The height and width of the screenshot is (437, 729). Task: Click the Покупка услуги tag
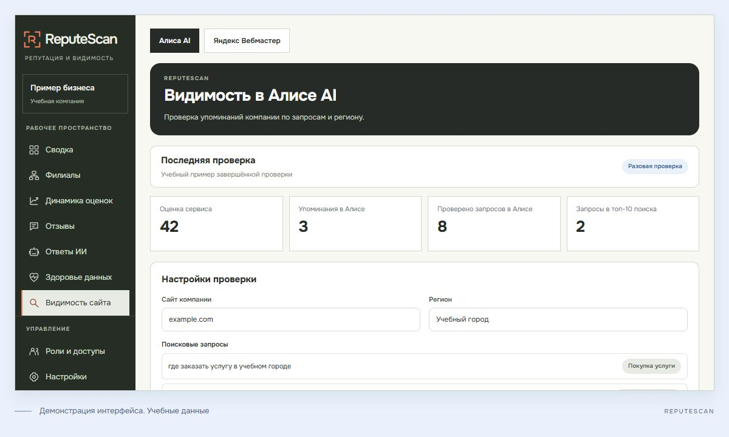[651, 367]
